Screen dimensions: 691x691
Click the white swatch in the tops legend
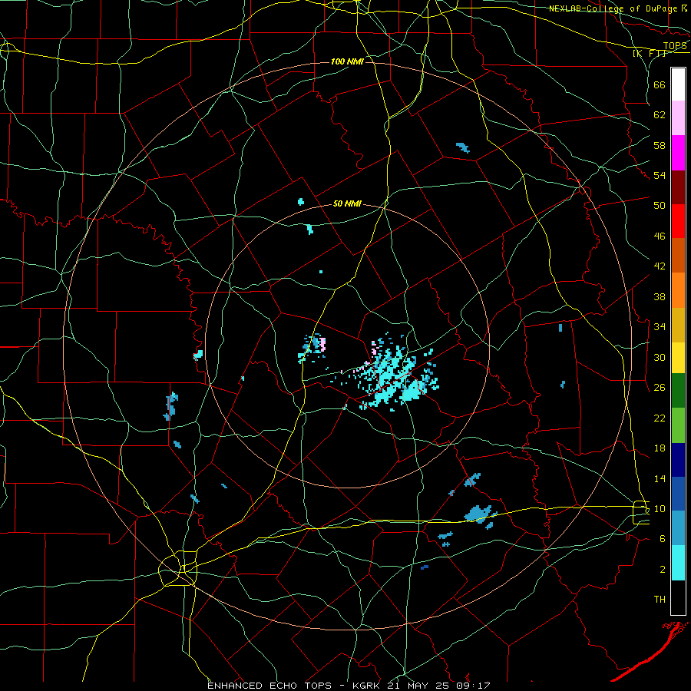[x=678, y=84]
